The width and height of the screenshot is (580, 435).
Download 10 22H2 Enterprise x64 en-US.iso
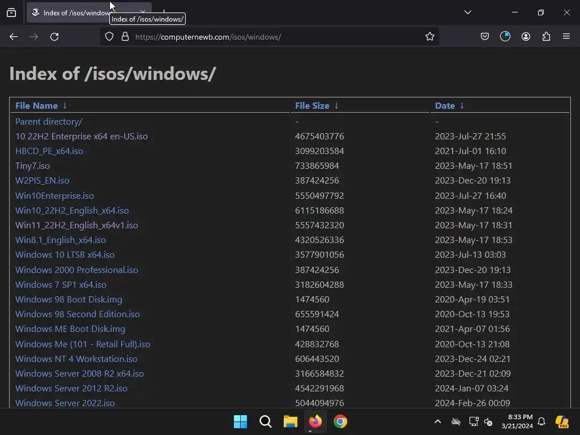pos(82,137)
